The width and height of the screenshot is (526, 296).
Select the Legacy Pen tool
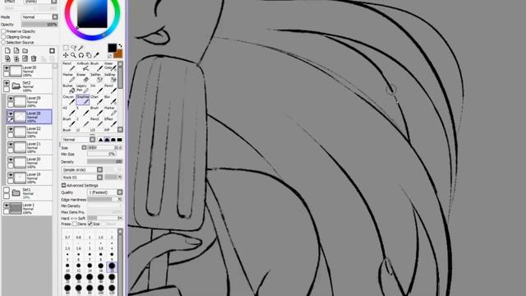pyautogui.click(x=83, y=89)
